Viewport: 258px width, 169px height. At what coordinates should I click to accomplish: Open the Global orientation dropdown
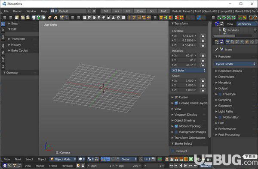click(129, 159)
